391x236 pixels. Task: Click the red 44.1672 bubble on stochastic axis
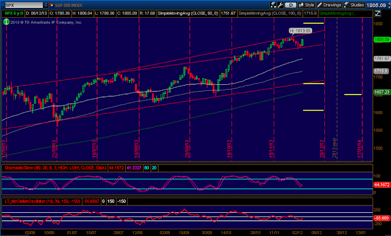coord(382,185)
